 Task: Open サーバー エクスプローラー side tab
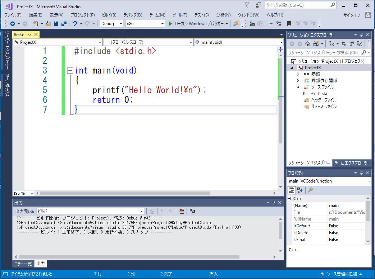coord(8,49)
